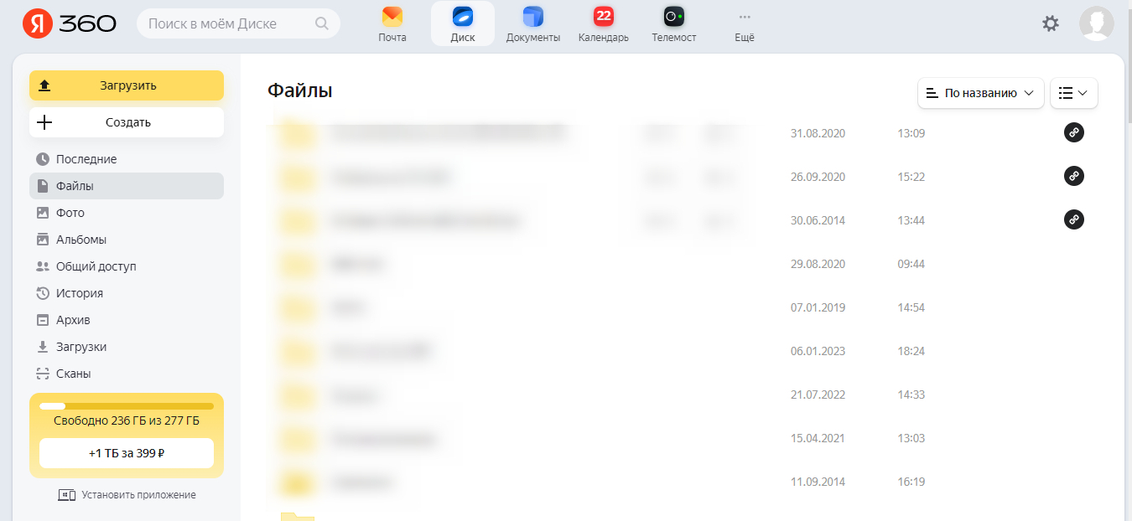Open Загрузки section
1132x521 pixels.
click(x=127, y=347)
